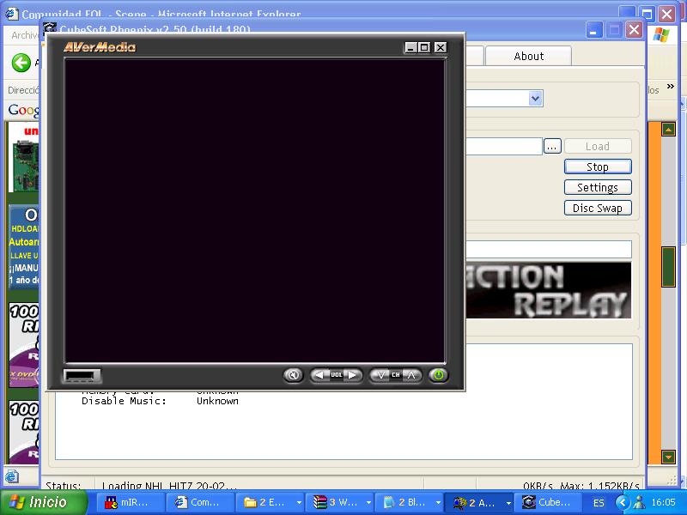Switch to CubeSoft taskbar button
Image resolution: width=687 pixels, height=515 pixels.
(x=548, y=502)
